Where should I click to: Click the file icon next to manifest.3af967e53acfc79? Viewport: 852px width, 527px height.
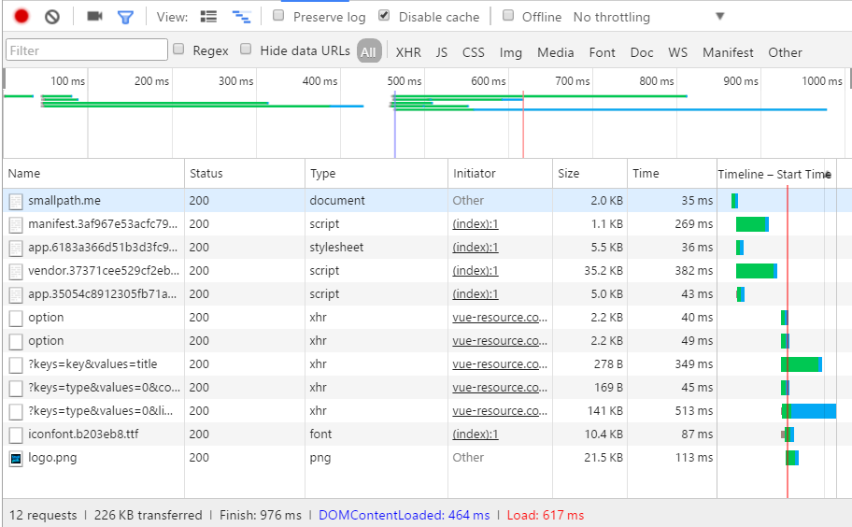click(x=16, y=224)
